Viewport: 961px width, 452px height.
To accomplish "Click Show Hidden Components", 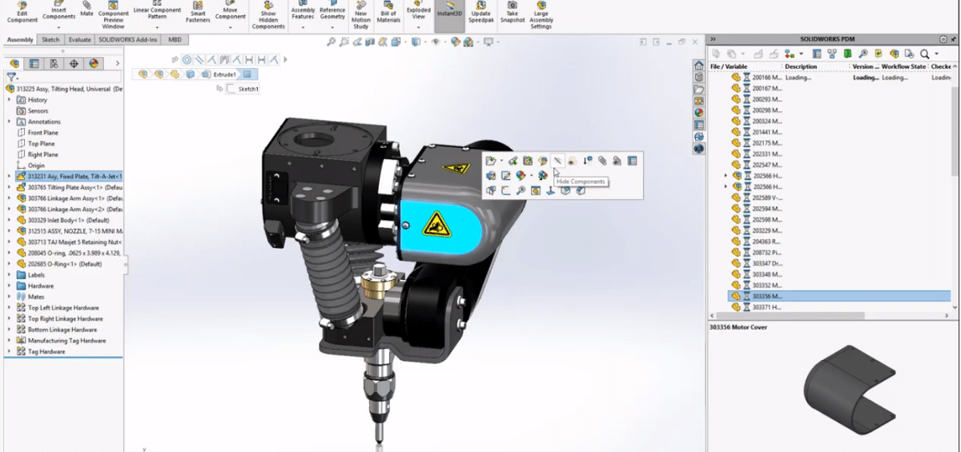I will click(x=268, y=14).
